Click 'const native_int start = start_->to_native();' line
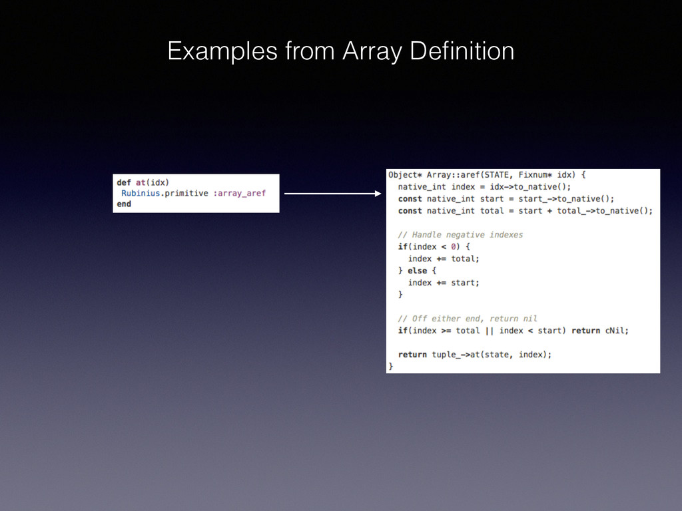The image size is (682, 511). click(506, 198)
